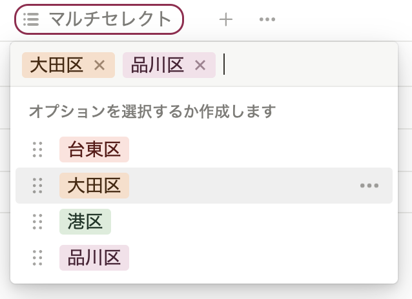Click the drag handle beside 大田区
Screen dimensions: 412x299
37,186
